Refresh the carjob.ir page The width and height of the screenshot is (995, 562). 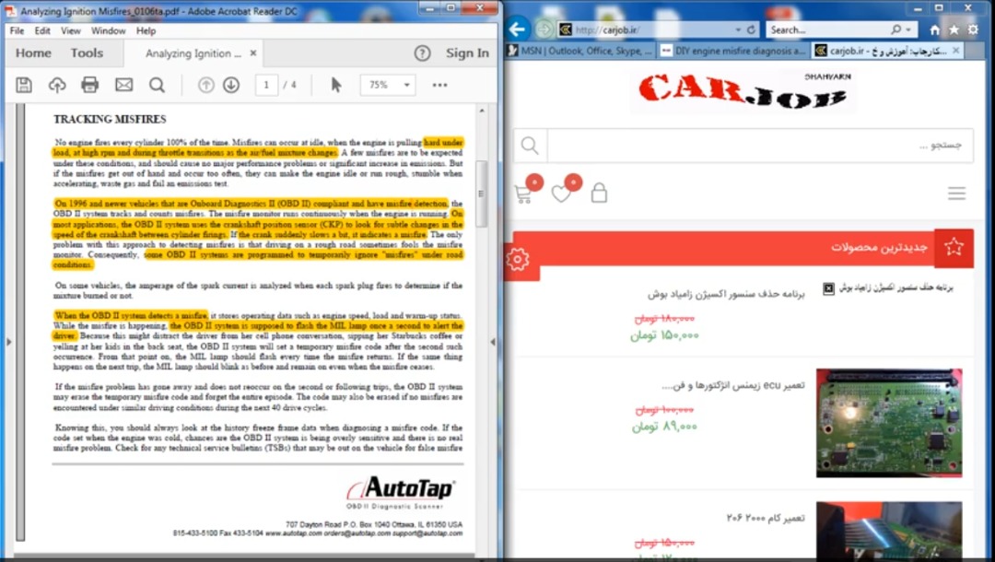tap(752, 29)
